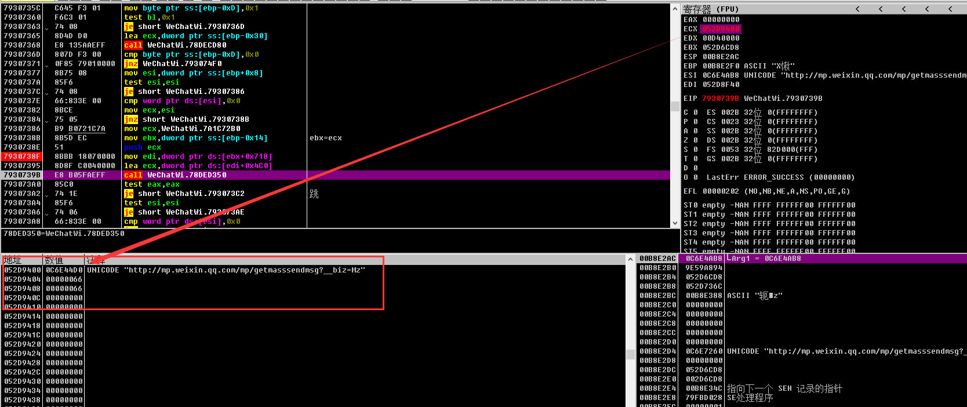Select dump row at address 052D9400
The width and height of the screenshot is (967, 407).
[x=313, y=270]
